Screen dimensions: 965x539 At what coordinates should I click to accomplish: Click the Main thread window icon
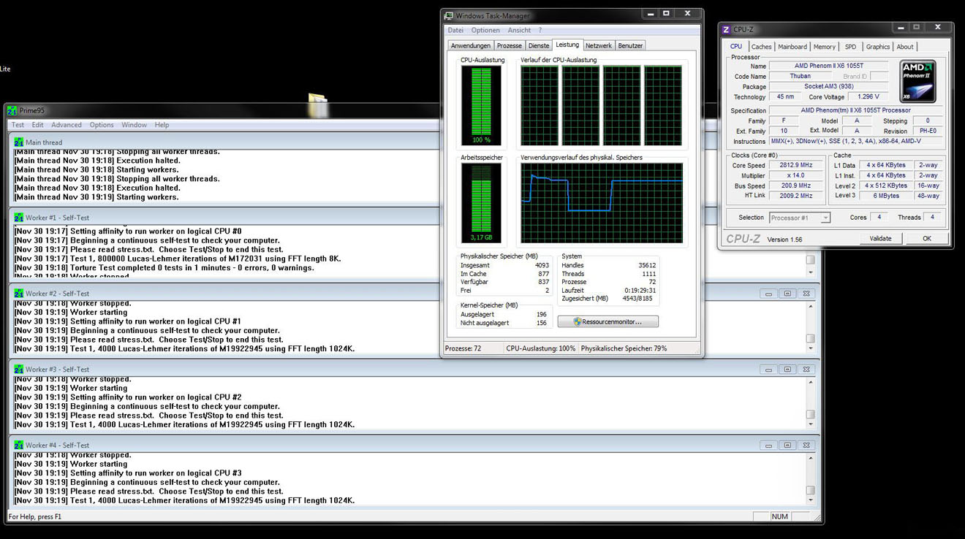(19, 142)
